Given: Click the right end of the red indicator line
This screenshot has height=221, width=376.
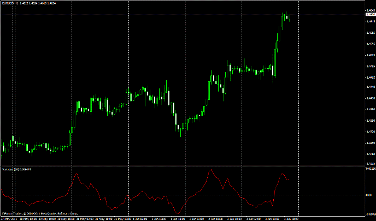Looking at the screenshot, I should click(x=289, y=179).
